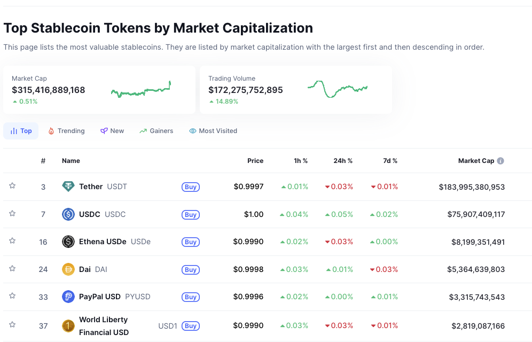Click the USDC coin logo

69,214
